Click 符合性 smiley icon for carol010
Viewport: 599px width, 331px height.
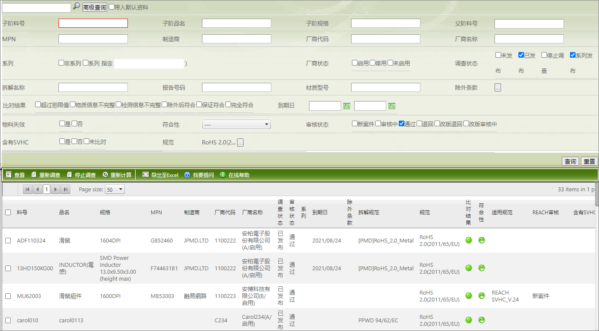(x=482, y=320)
